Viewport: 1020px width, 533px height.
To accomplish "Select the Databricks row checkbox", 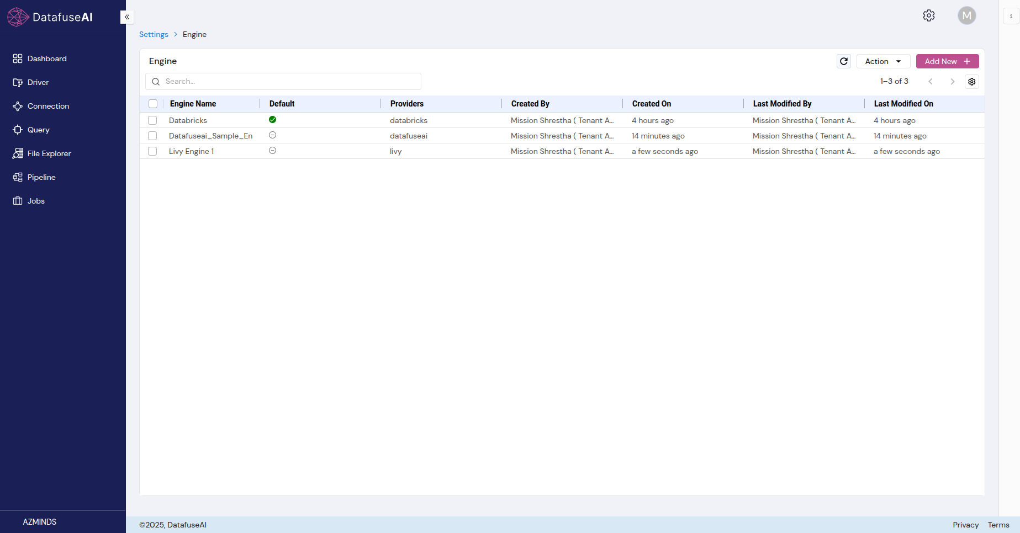I will pyautogui.click(x=153, y=120).
